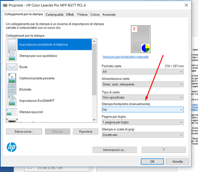Switch to Collegamenti per la stampa tab
The height and width of the screenshot is (172, 198).
tap(24, 14)
